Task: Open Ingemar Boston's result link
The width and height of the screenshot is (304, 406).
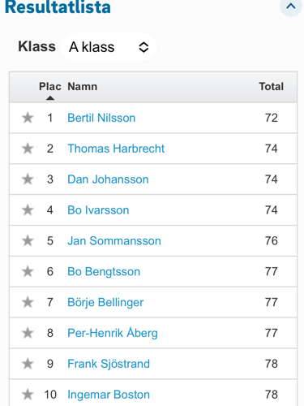Action: (109, 395)
